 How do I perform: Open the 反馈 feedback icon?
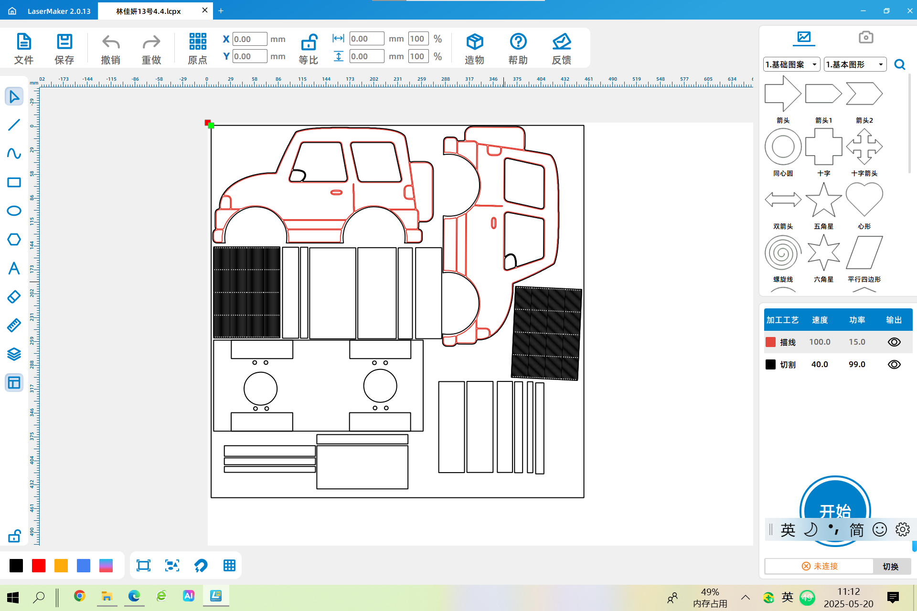click(x=562, y=48)
